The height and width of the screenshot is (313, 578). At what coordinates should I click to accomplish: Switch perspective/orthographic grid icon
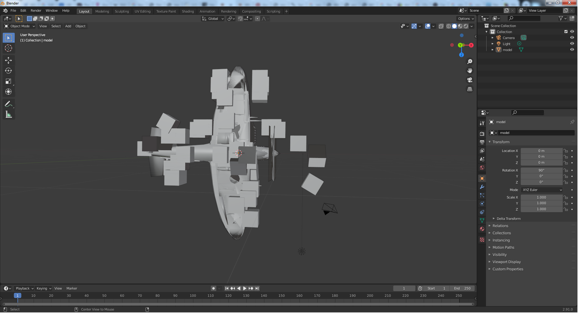pos(470,89)
